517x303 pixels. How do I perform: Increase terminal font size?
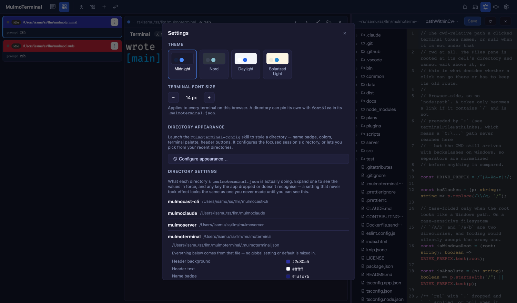(209, 97)
